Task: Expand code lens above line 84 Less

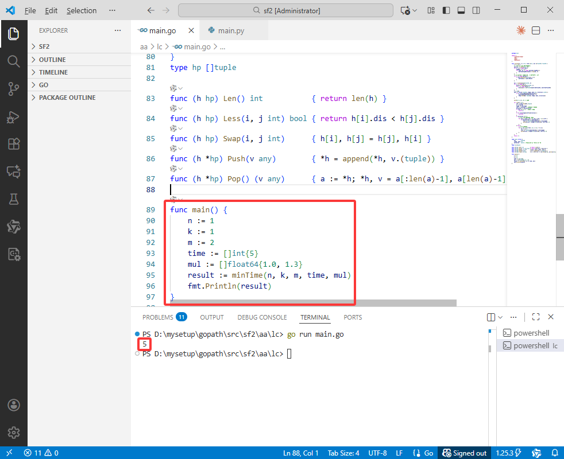Action: (176, 108)
